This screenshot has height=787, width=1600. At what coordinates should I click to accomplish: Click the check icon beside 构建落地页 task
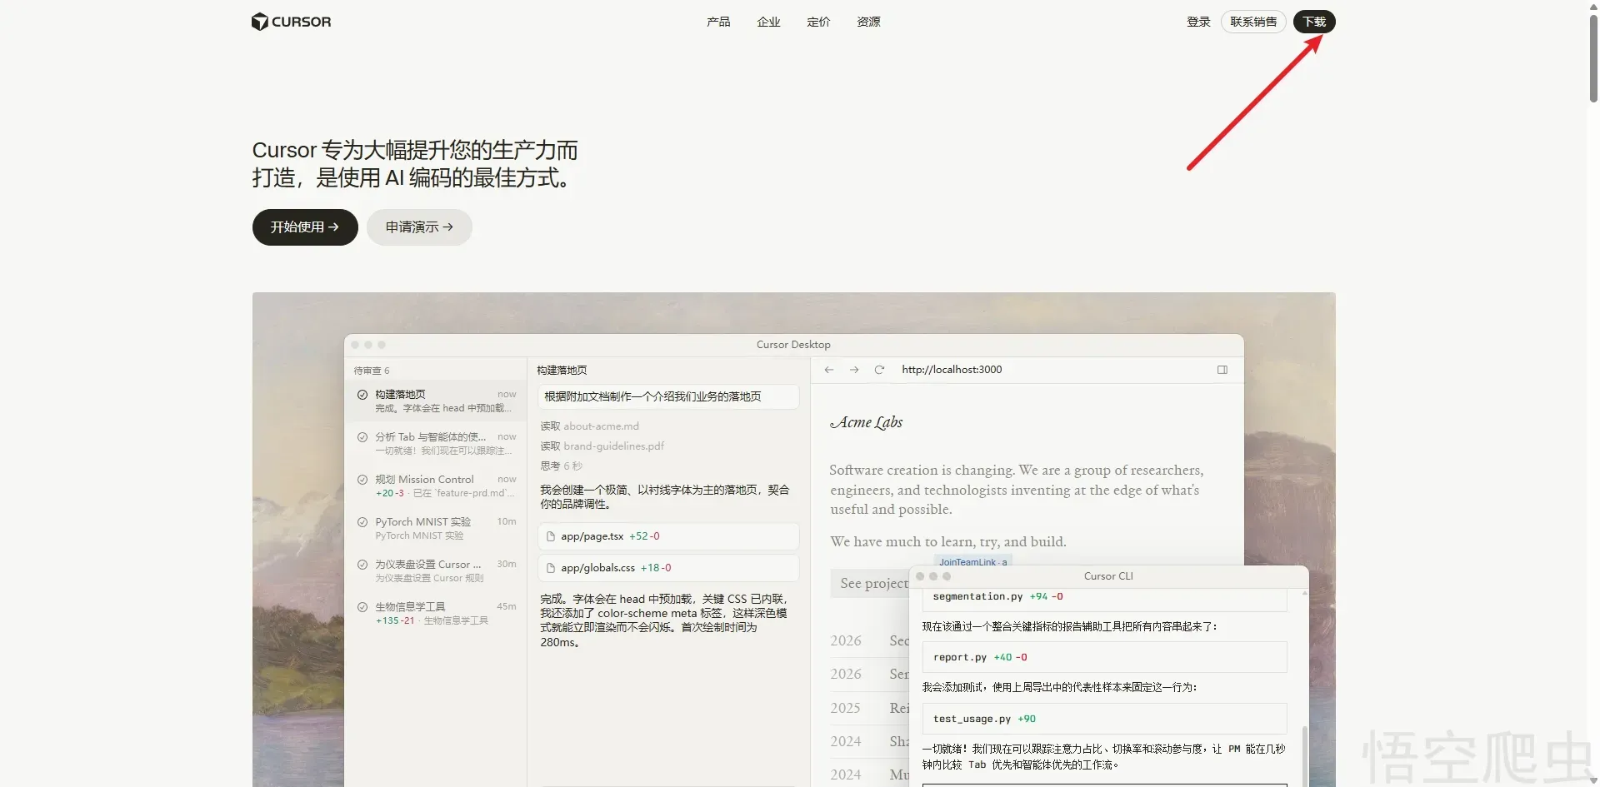[362, 395]
